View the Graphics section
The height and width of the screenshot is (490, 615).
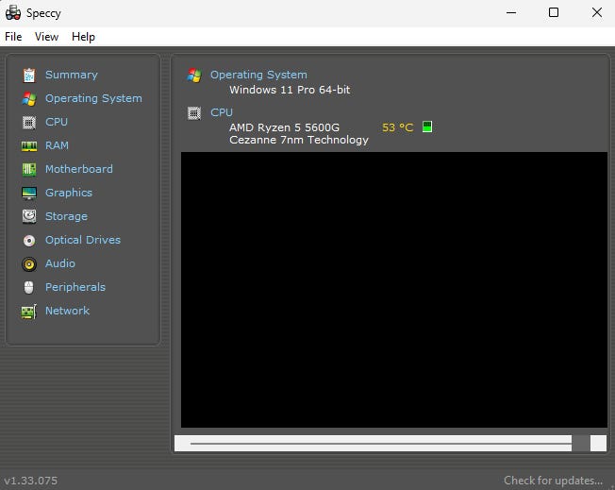pos(69,193)
